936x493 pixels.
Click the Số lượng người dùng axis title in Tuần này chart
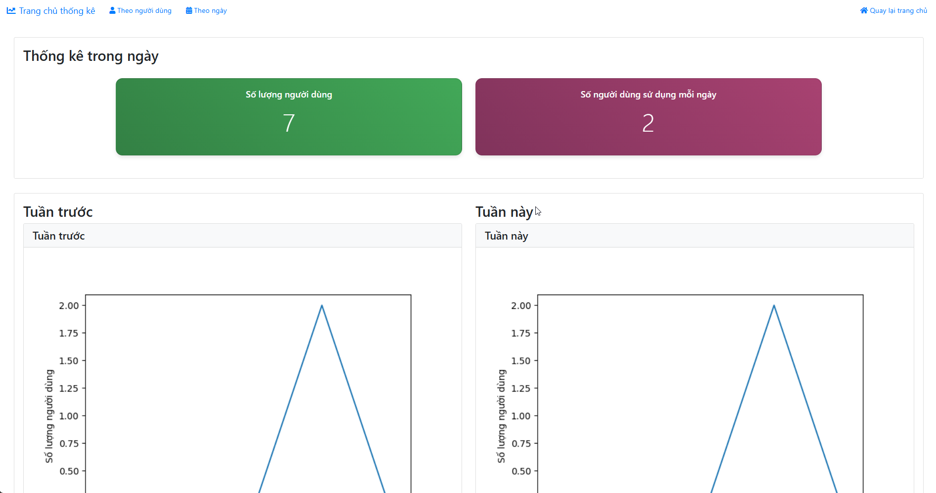[501, 416]
